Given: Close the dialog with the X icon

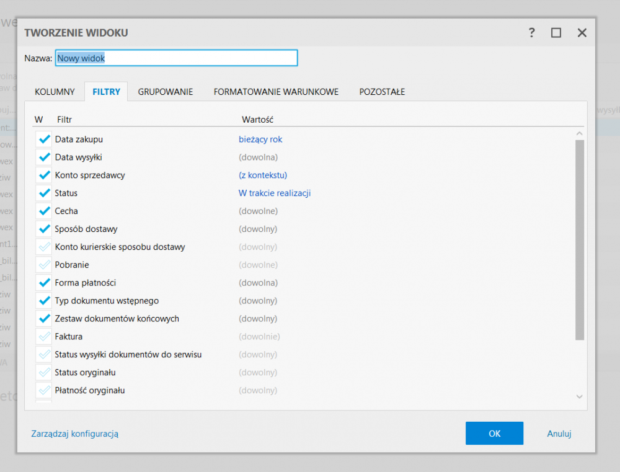Looking at the screenshot, I should point(582,33).
